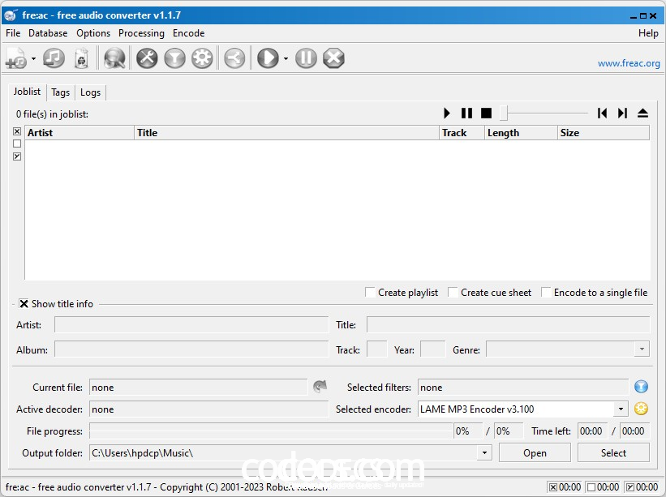Expand the add files dropdown arrow
The width and height of the screenshot is (666, 497).
[x=33, y=58]
